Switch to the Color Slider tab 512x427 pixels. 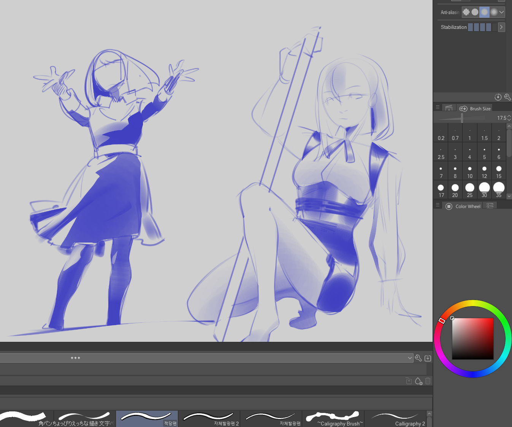(490, 206)
